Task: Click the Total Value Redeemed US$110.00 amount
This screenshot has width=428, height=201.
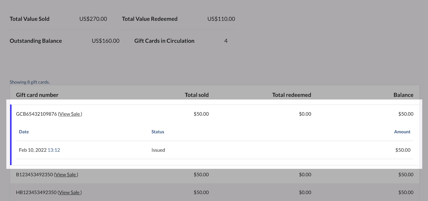Action: 221,19
